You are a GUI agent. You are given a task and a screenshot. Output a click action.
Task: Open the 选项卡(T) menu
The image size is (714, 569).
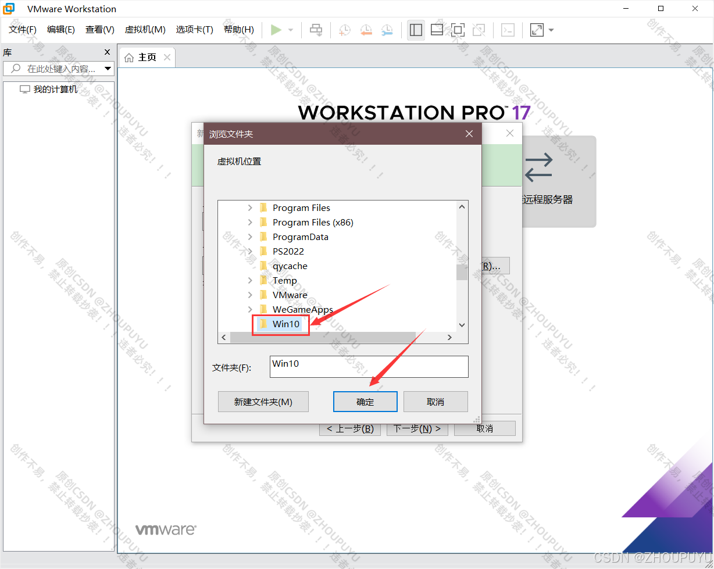[195, 30]
